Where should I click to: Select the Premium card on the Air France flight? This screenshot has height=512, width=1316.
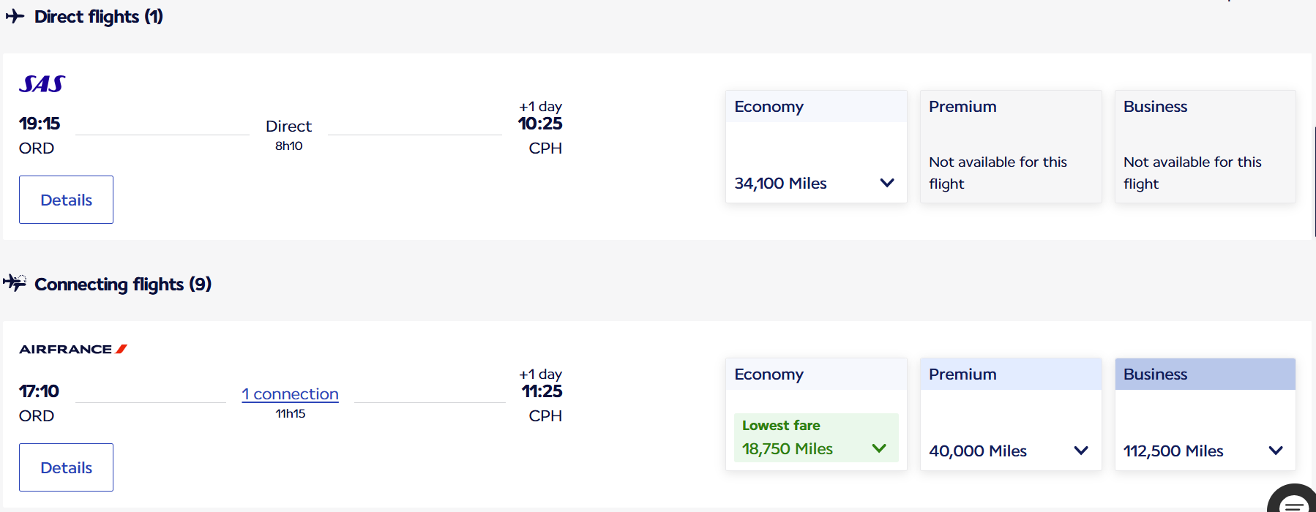pyautogui.click(x=1010, y=413)
